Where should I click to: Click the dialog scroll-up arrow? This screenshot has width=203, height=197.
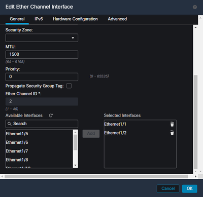(x=195, y=27)
